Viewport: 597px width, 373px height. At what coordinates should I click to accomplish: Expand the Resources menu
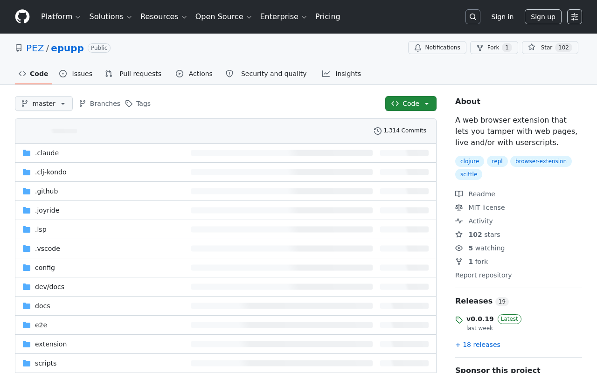164,17
